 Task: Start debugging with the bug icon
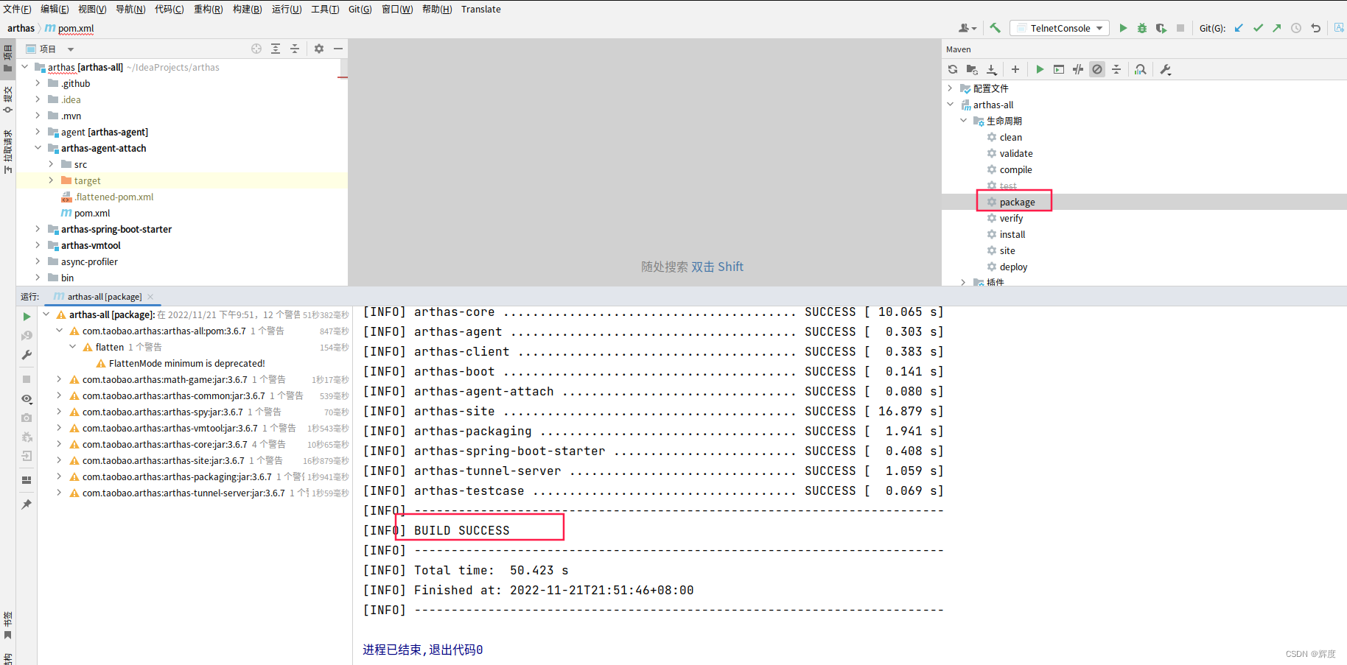tap(1141, 28)
